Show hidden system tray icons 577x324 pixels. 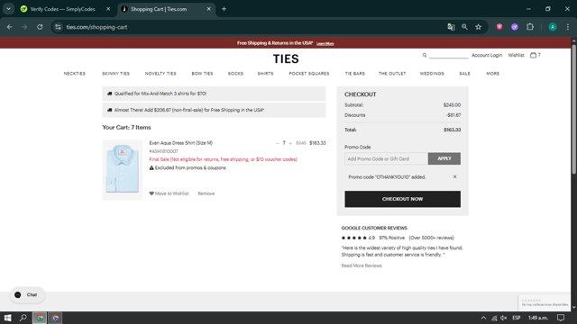tap(483, 318)
